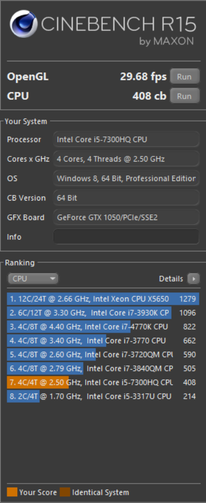Select the orange i5-7300HQ ranking entry
The height and width of the screenshot is (503, 206).
103,382
